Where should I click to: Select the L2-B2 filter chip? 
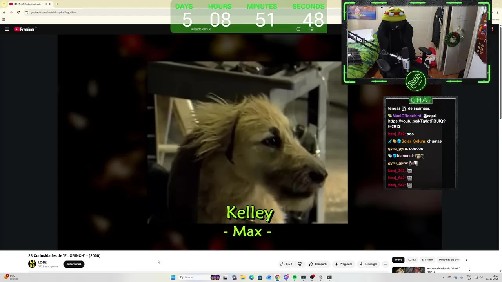point(412,260)
